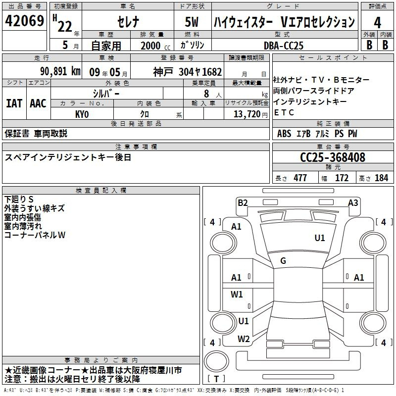
Task: Select the inspector note コーナーパネルW
Action: (x=35, y=236)
